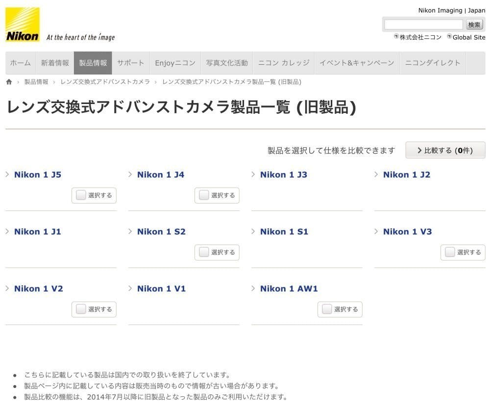Viewport: 490px width, 412px height.
Task: Click the At the heart of the image tagline
Action: tap(81, 37)
